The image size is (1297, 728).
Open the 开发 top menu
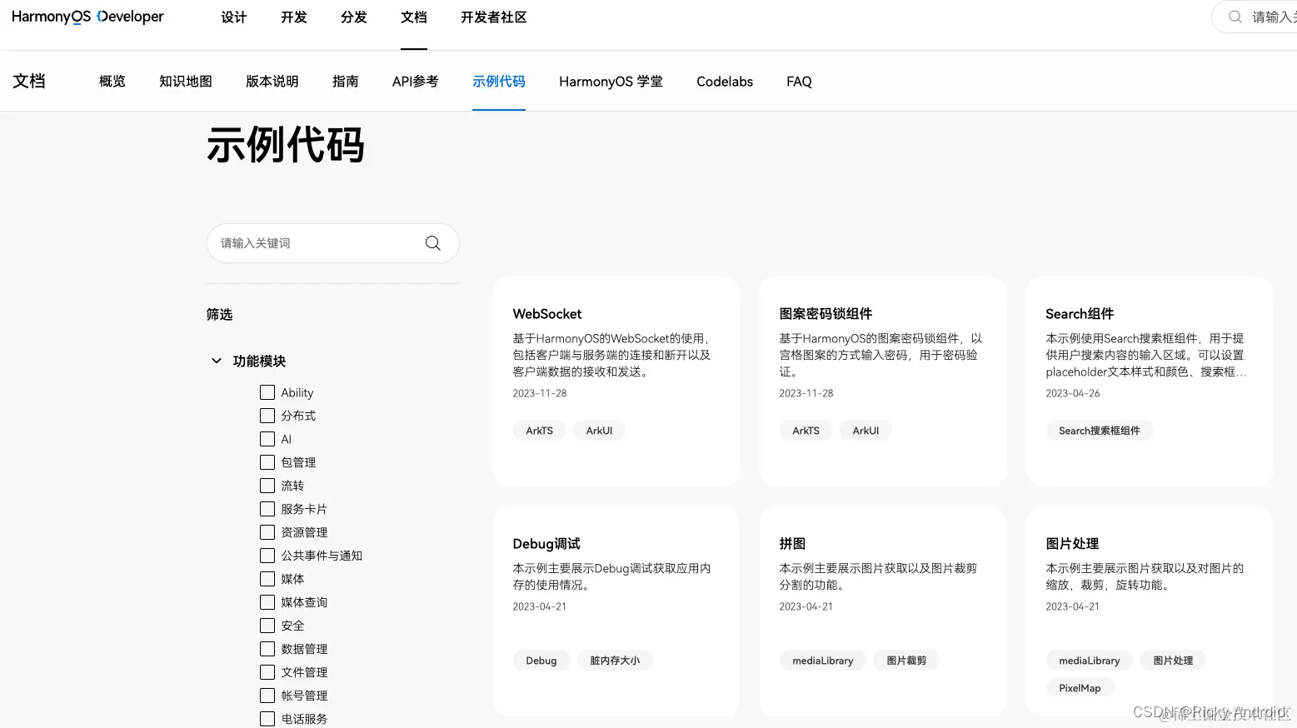click(294, 17)
